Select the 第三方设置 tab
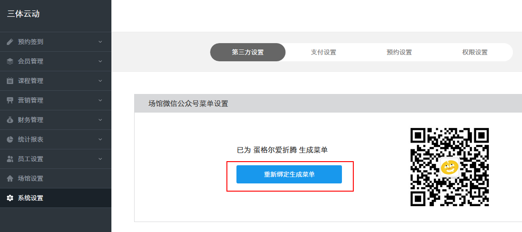 [x=248, y=52]
